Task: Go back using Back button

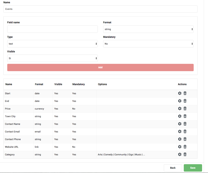Action: [173, 168]
